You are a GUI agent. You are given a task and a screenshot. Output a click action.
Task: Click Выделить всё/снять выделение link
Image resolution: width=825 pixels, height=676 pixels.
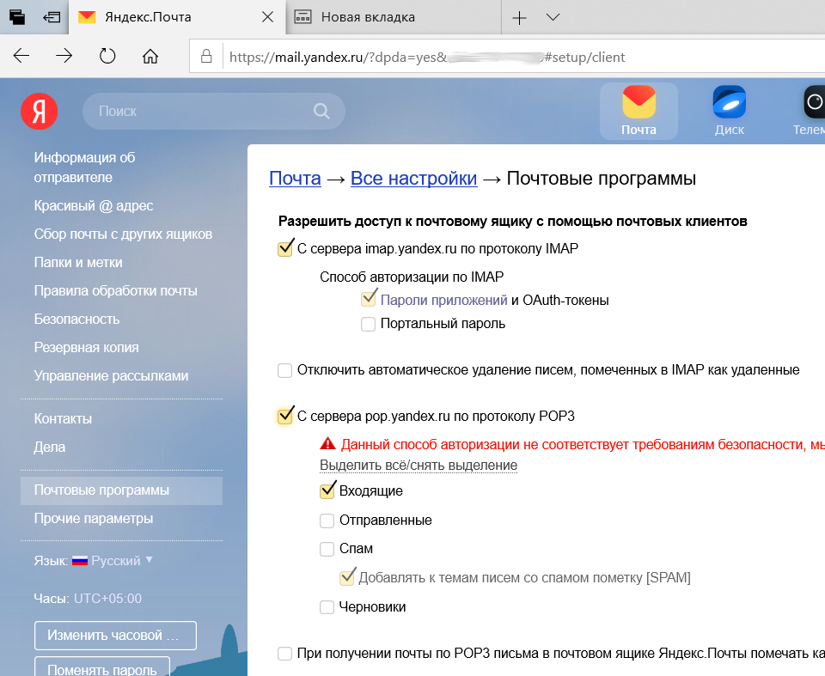coord(419,466)
